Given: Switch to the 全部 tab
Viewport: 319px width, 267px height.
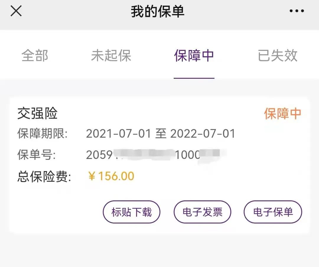Looking at the screenshot, I should 34,56.
